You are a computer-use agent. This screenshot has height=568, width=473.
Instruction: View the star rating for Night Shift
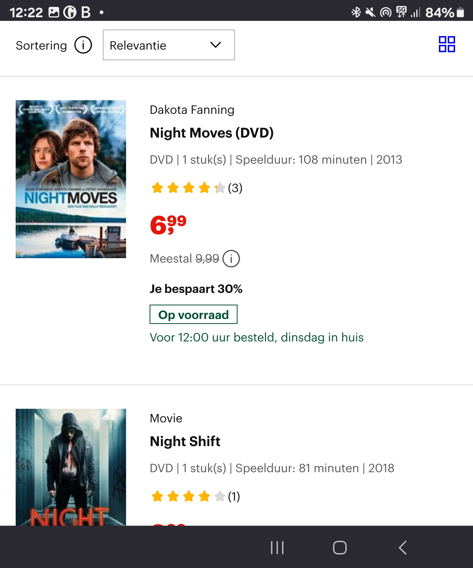pyautogui.click(x=195, y=496)
